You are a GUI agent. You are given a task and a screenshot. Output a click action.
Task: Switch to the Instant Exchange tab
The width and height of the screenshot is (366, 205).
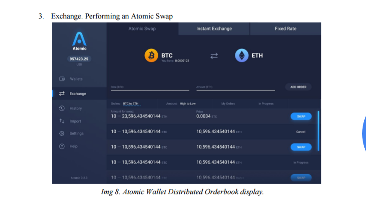pos(214,29)
